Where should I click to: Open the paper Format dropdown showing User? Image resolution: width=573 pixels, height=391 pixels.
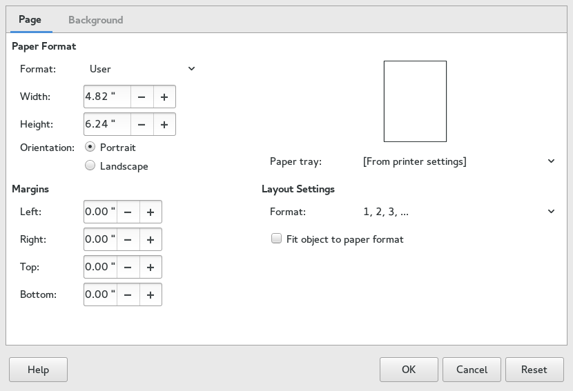click(142, 69)
